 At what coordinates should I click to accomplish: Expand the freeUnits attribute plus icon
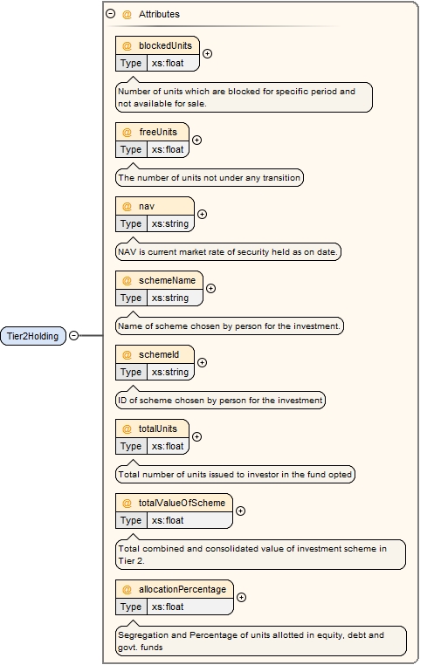(196, 140)
